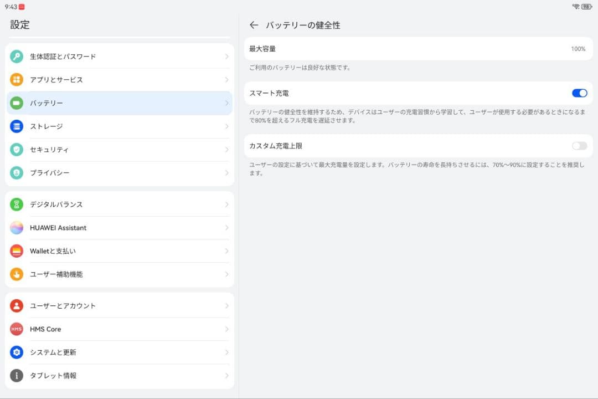
Task: Tap the green デジタルバランス hourglass icon
Action: coord(17,204)
